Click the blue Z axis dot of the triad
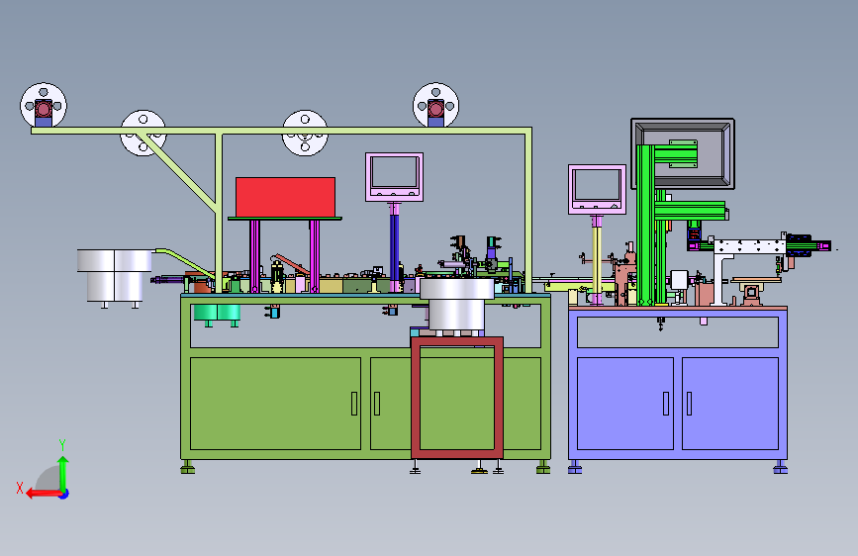Image resolution: width=858 pixels, height=556 pixels. point(64,494)
